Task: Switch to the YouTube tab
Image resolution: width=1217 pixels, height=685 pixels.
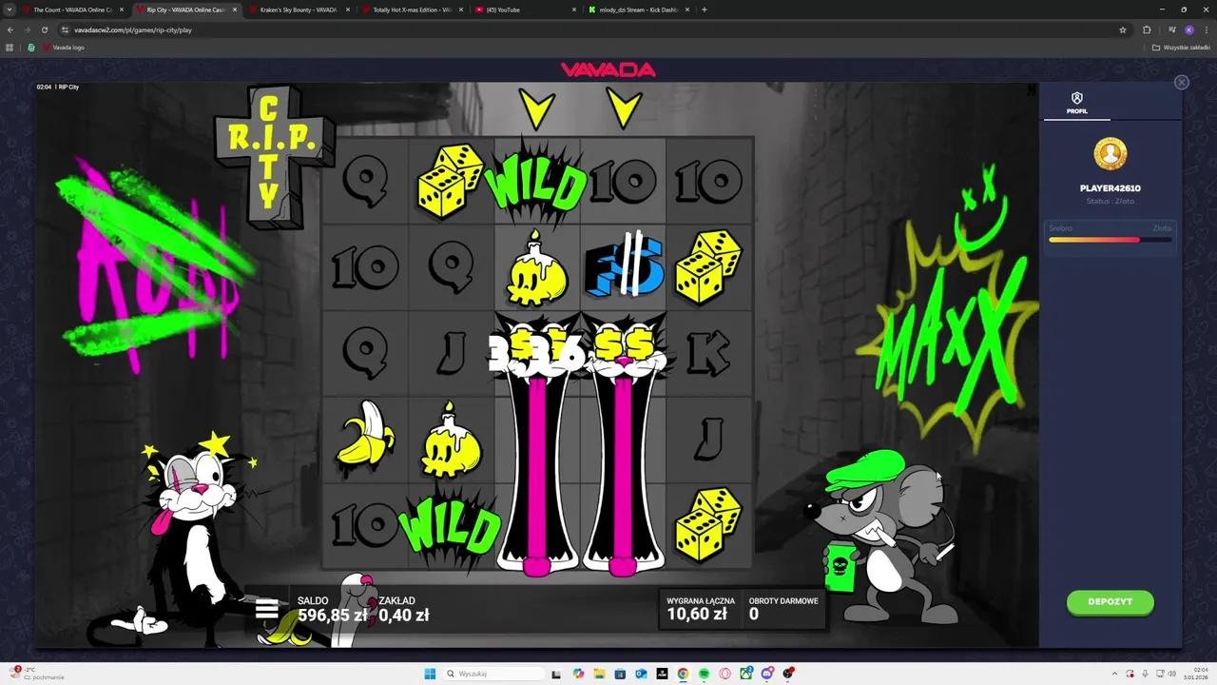Action: (504, 10)
